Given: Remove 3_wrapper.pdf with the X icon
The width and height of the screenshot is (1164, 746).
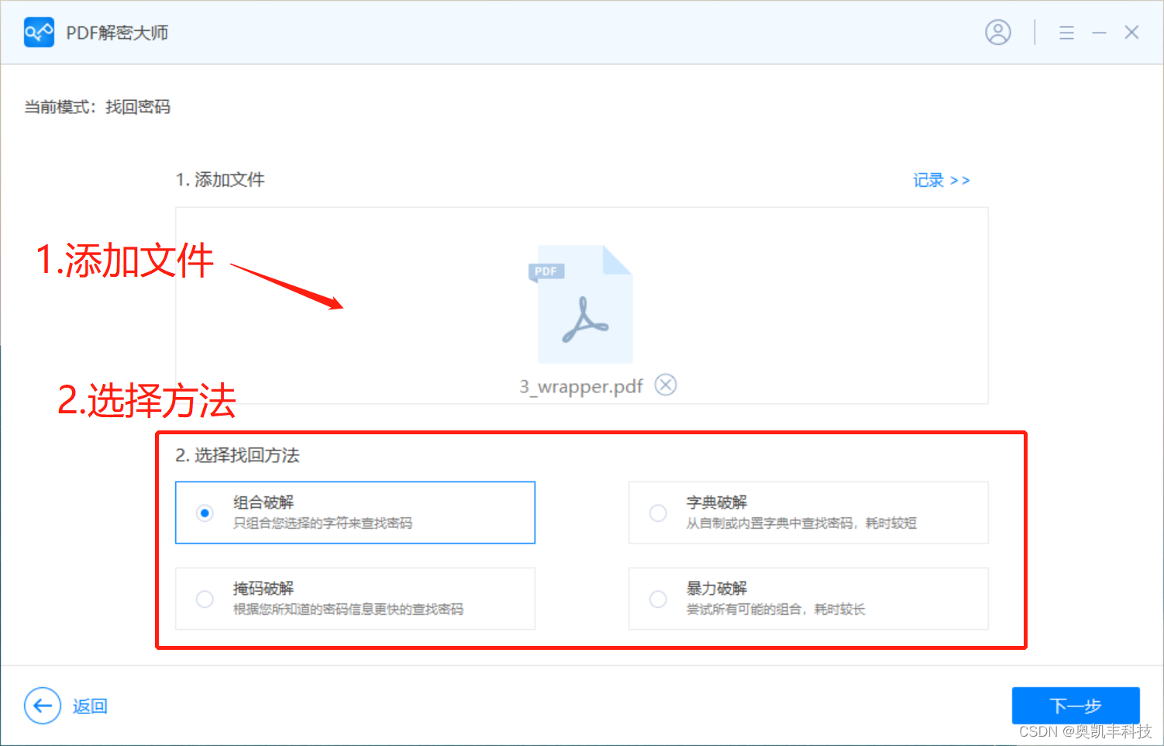Looking at the screenshot, I should click(666, 385).
